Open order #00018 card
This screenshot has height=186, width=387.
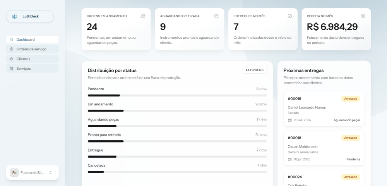[324, 148]
